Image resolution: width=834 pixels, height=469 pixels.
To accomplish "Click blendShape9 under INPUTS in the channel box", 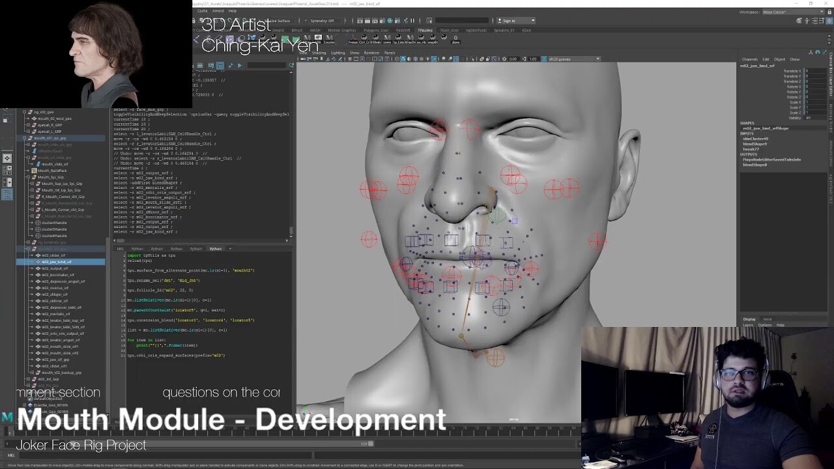I will (x=756, y=144).
